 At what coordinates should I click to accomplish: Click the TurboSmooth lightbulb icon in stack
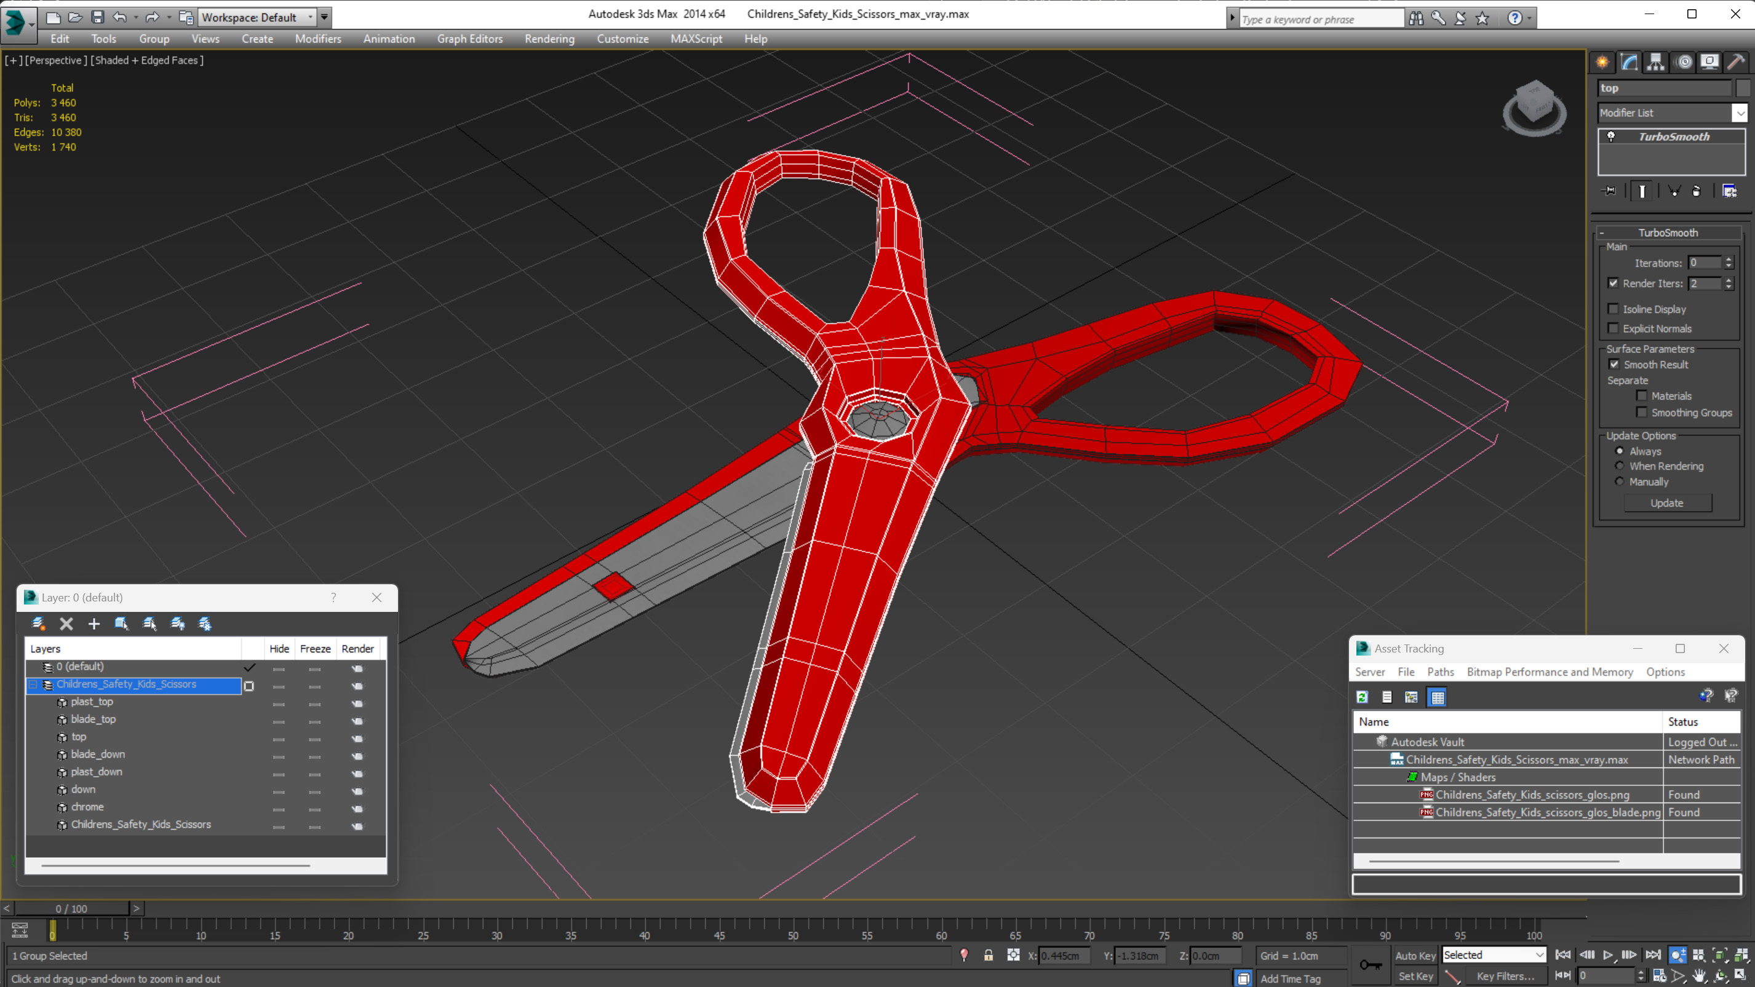coord(1610,137)
